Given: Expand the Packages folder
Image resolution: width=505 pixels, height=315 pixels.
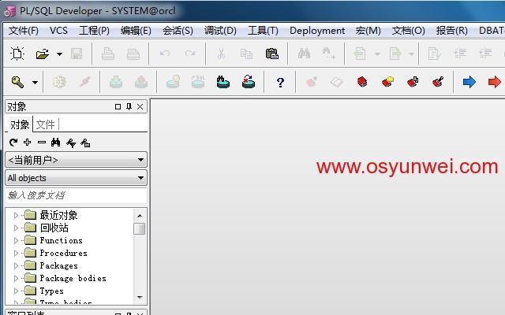Looking at the screenshot, I should tap(16, 266).
